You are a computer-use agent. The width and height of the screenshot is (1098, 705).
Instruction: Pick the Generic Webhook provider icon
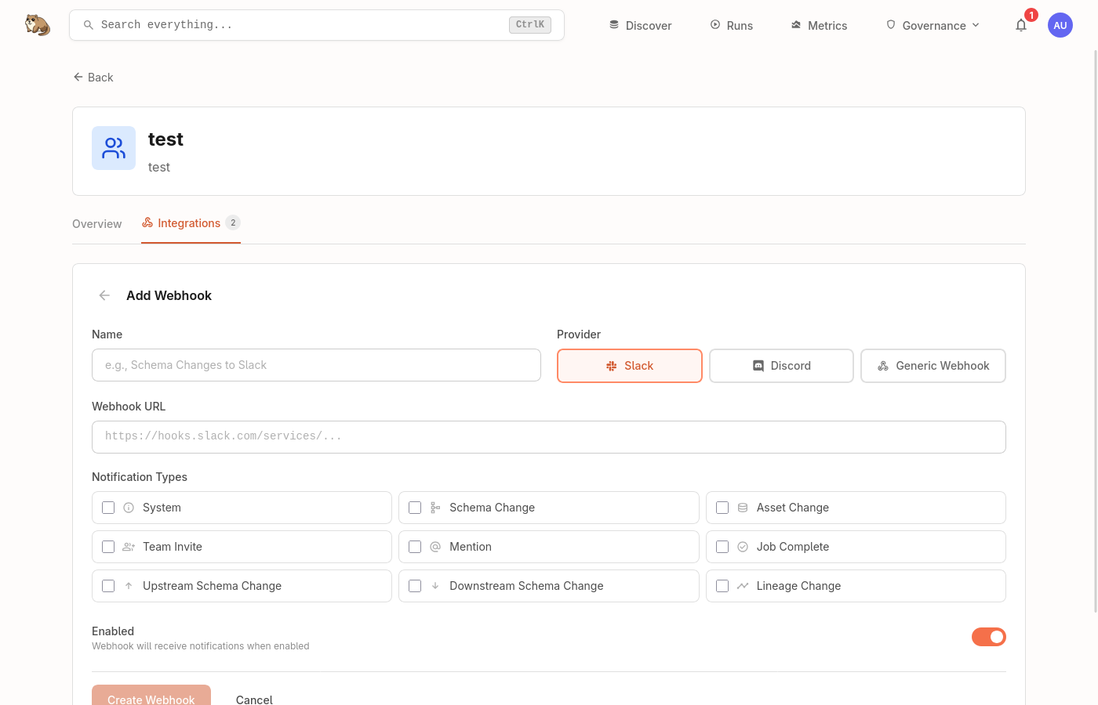pos(883,366)
